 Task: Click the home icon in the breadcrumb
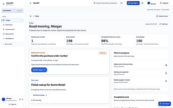tap(31, 16)
